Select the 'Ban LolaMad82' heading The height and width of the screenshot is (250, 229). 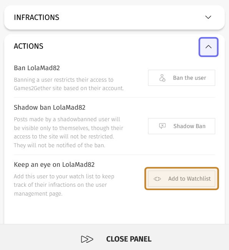tap(37, 68)
